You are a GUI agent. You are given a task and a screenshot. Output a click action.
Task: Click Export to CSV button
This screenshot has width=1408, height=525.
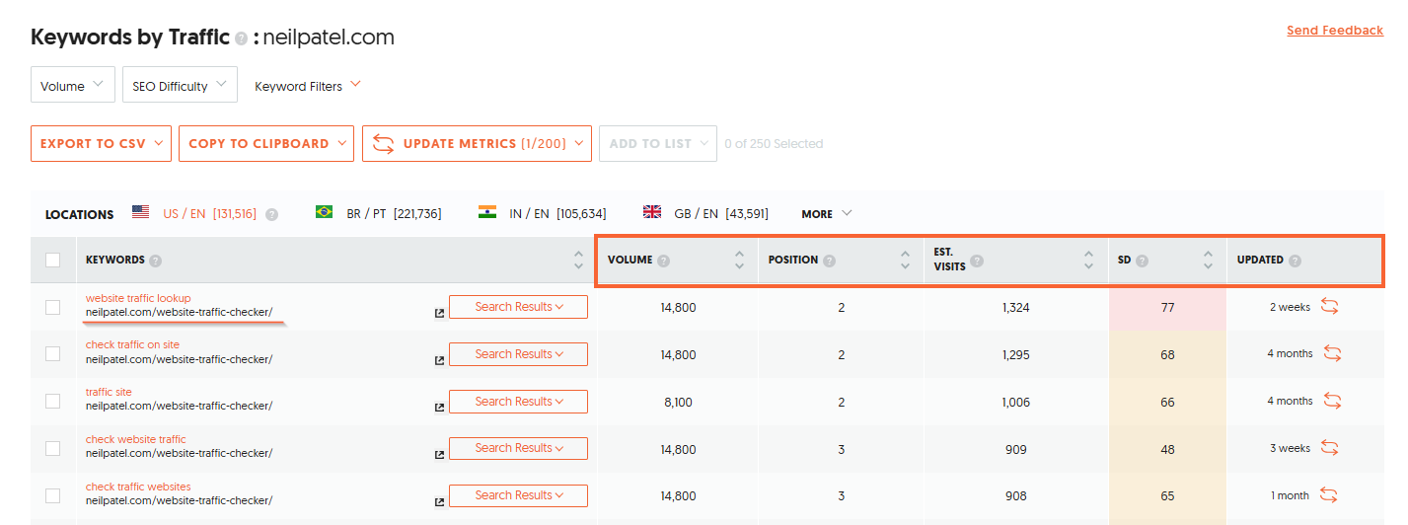pyautogui.click(x=101, y=143)
